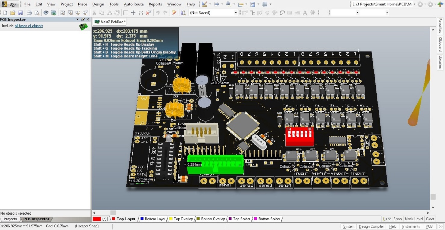Open the Reports menu
The height and width of the screenshot is (230, 445).
[x=155, y=4]
